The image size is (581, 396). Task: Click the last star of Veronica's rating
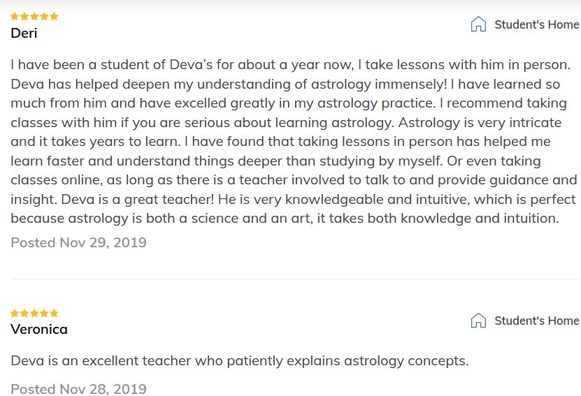pyautogui.click(x=54, y=313)
